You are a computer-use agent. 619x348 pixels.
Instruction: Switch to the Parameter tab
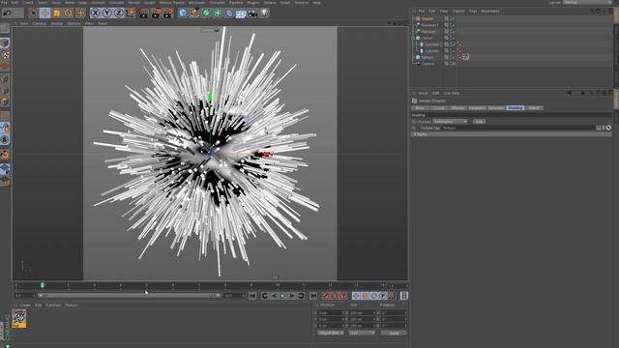click(477, 107)
